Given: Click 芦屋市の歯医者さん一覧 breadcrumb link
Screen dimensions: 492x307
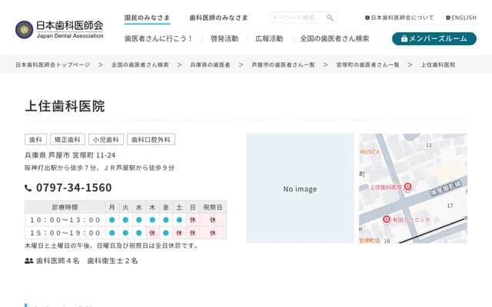Looking at the screenshot, I should pos(283,65).
